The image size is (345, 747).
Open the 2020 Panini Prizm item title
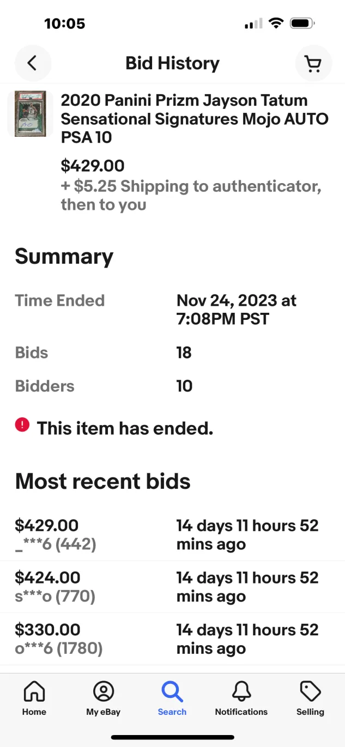195,119
